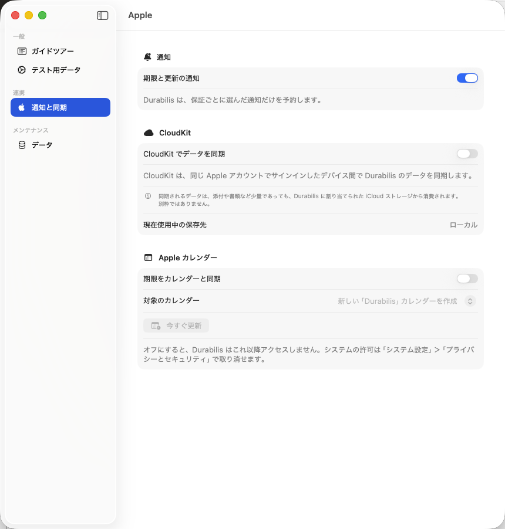Viewport: 505px width, 529px height.
Task: Turn off 期限と更新の通知 switch
Action: pos(467,78)
